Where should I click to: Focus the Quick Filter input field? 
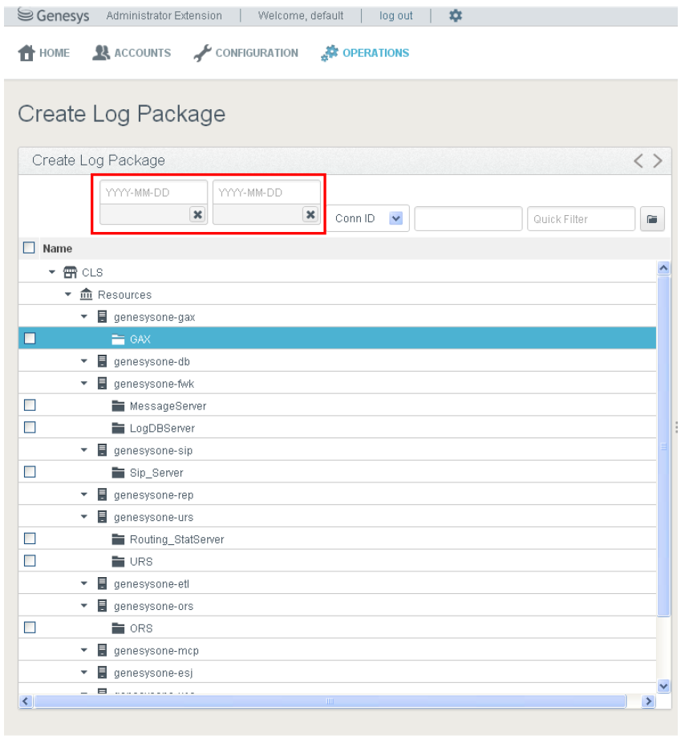581,219
